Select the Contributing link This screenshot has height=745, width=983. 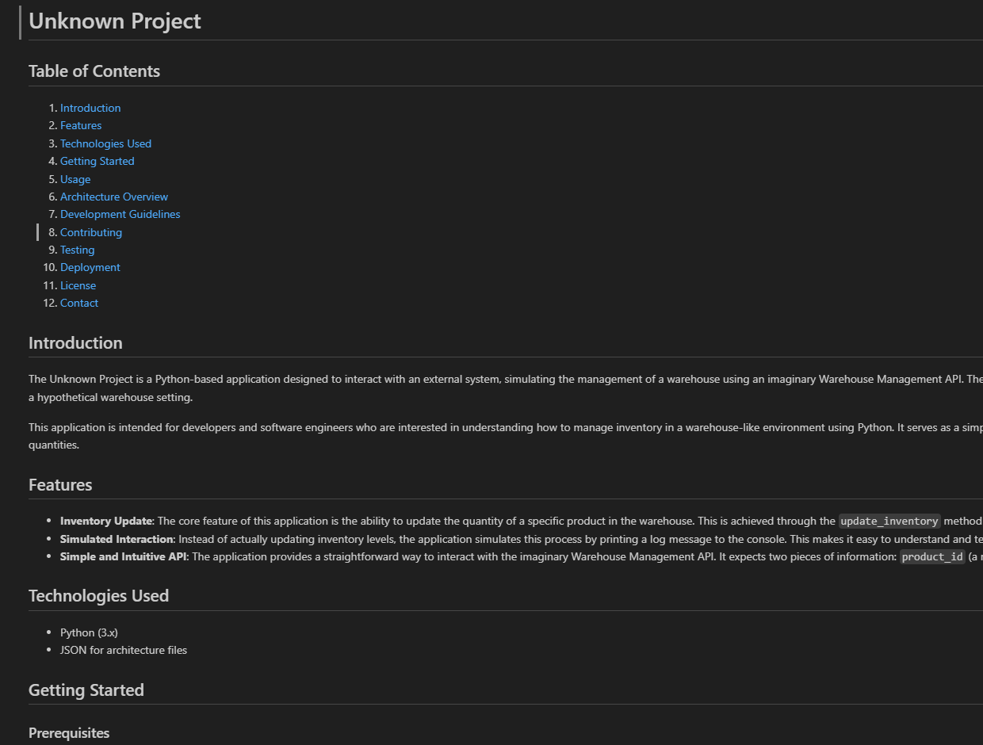91,232
